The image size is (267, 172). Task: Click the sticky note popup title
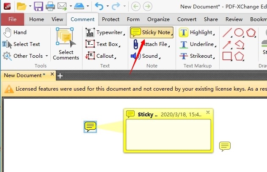(147, 115)
